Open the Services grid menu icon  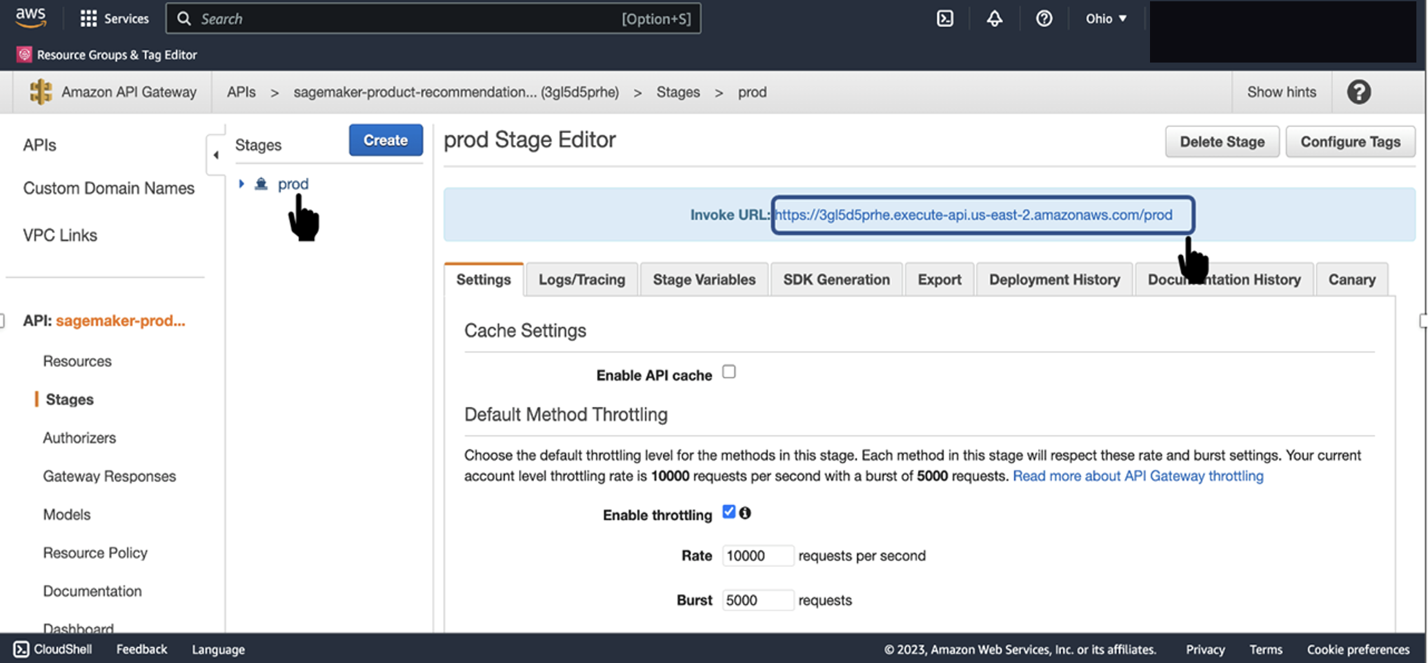[x=88, y=19]
